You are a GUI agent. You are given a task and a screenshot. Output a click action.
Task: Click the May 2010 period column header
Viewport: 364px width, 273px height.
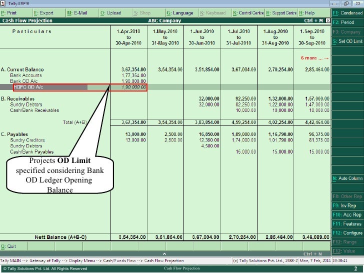[x=165, y=37]
